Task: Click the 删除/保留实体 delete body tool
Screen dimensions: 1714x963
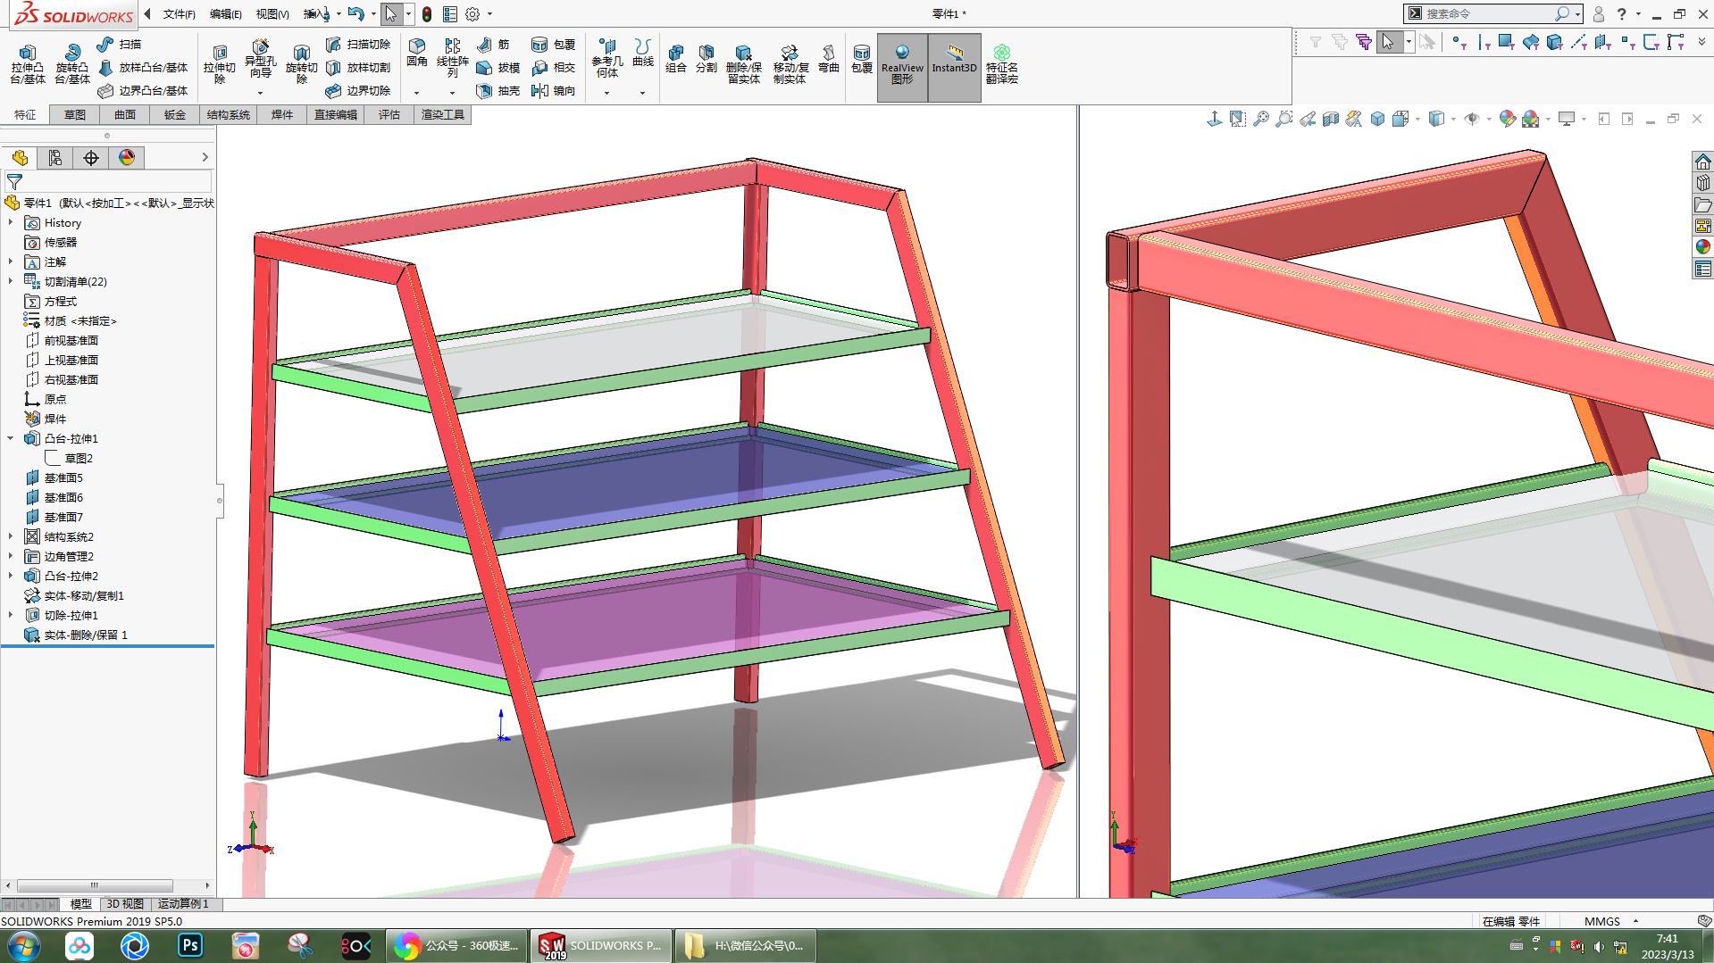Action: (743, 63)
